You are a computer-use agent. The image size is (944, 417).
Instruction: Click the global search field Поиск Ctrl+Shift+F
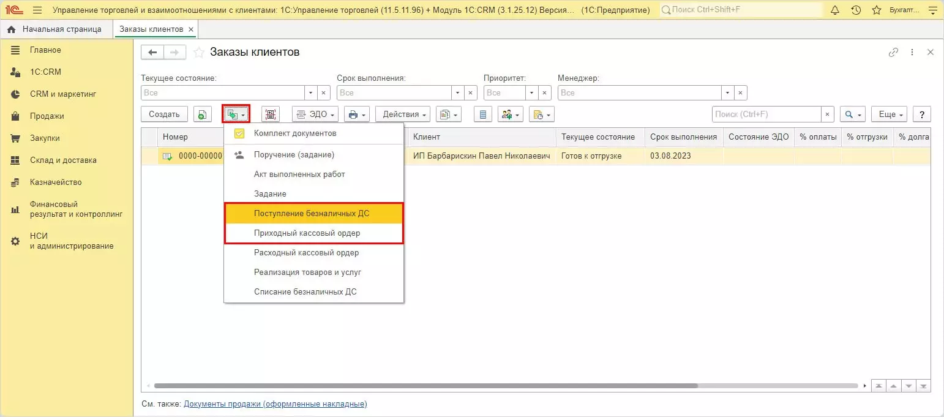pos(741,10)
